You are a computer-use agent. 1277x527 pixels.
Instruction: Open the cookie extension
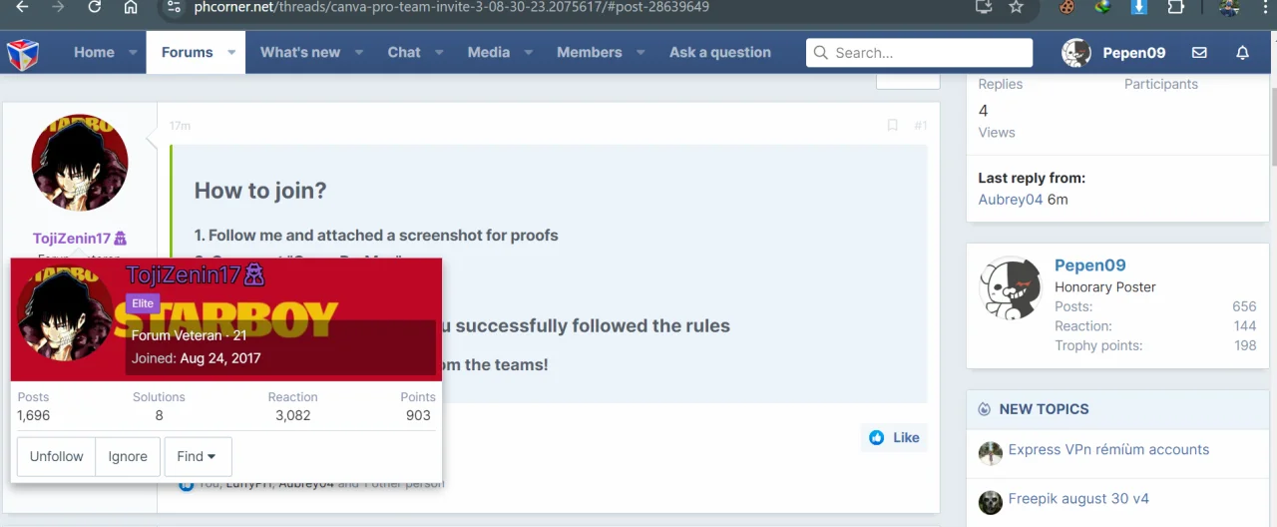click(1066, 7)
